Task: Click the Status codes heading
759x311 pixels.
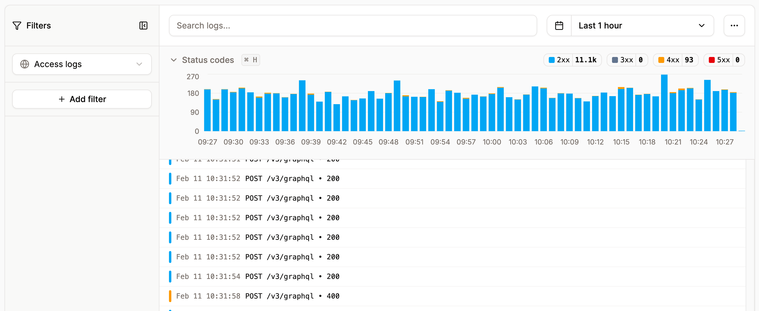Action: (208, 60)
